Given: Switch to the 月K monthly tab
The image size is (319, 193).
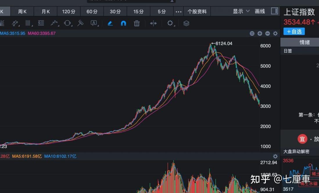Looking at the screenshot, I should click(45, 11).
